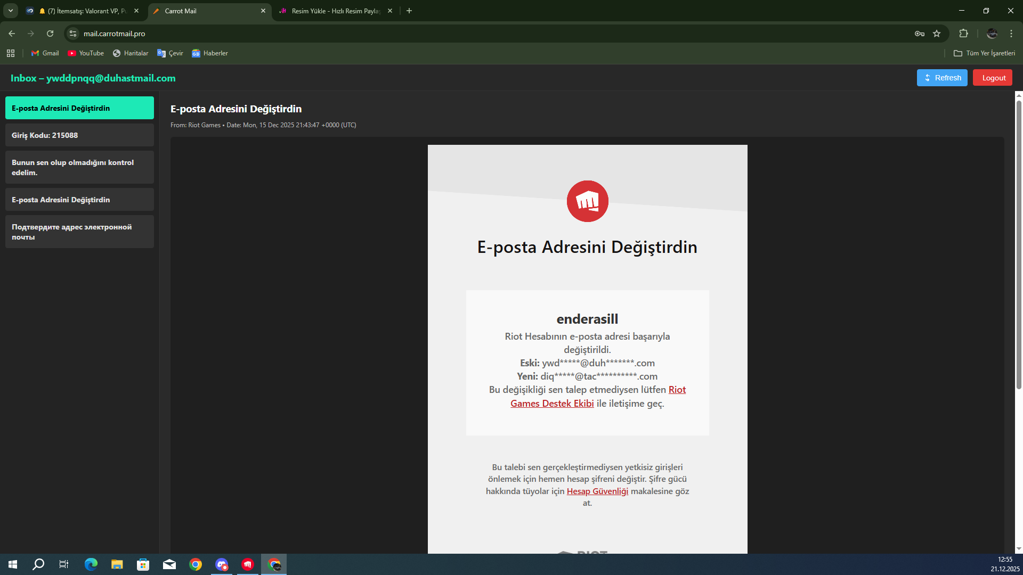Open the Riot Client taskbar icon

(248, 564)
